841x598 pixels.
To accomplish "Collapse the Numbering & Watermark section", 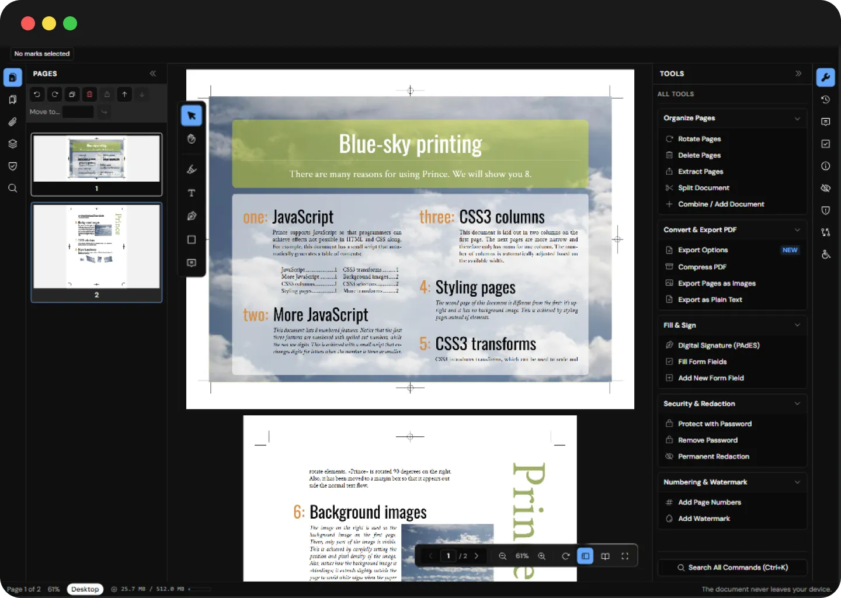I will pos(798,482).
